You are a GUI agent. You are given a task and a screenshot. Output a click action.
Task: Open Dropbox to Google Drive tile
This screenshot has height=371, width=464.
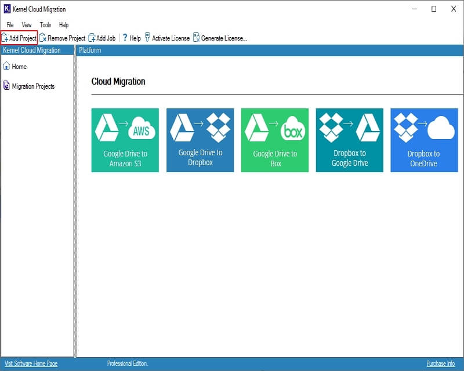point(350,140)
